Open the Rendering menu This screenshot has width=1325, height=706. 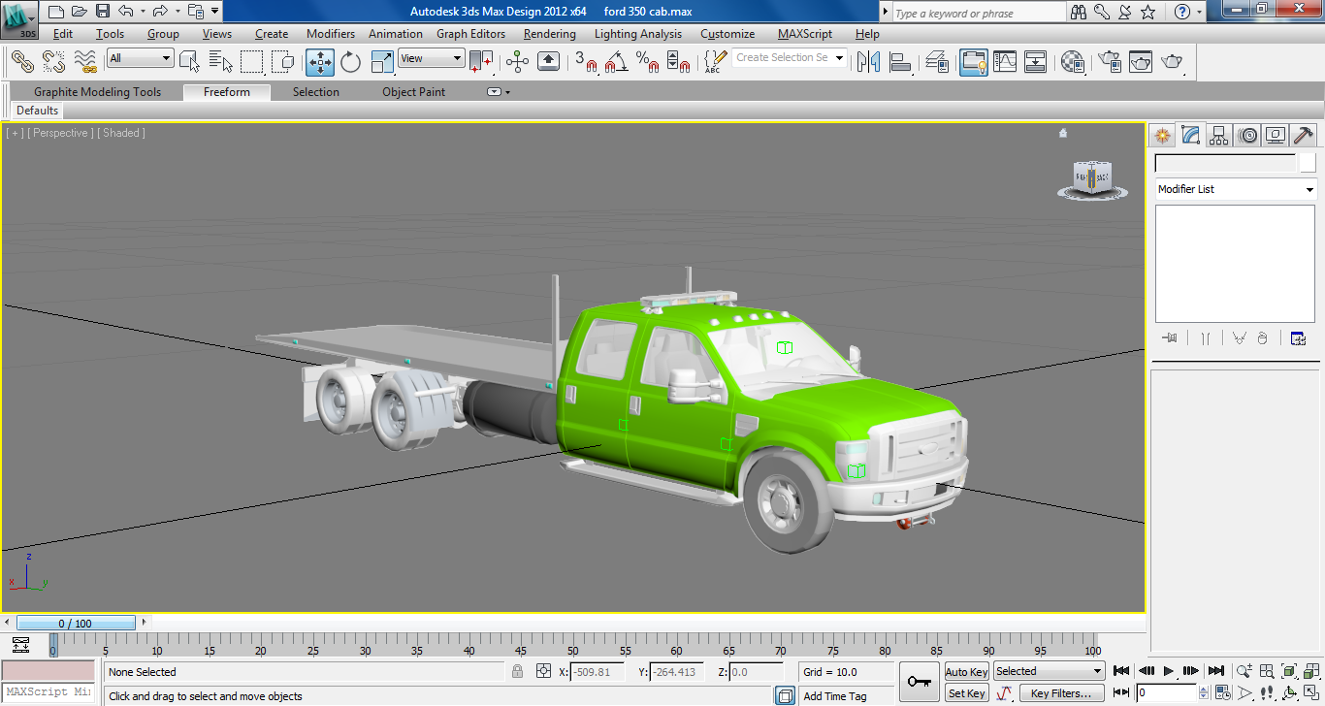point(549,34)
